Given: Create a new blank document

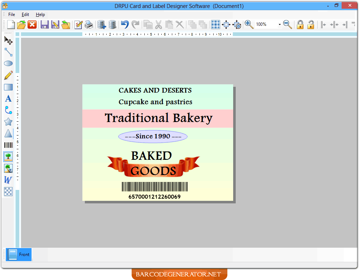Looking at the screenshot, I should (x=11, y=25).
